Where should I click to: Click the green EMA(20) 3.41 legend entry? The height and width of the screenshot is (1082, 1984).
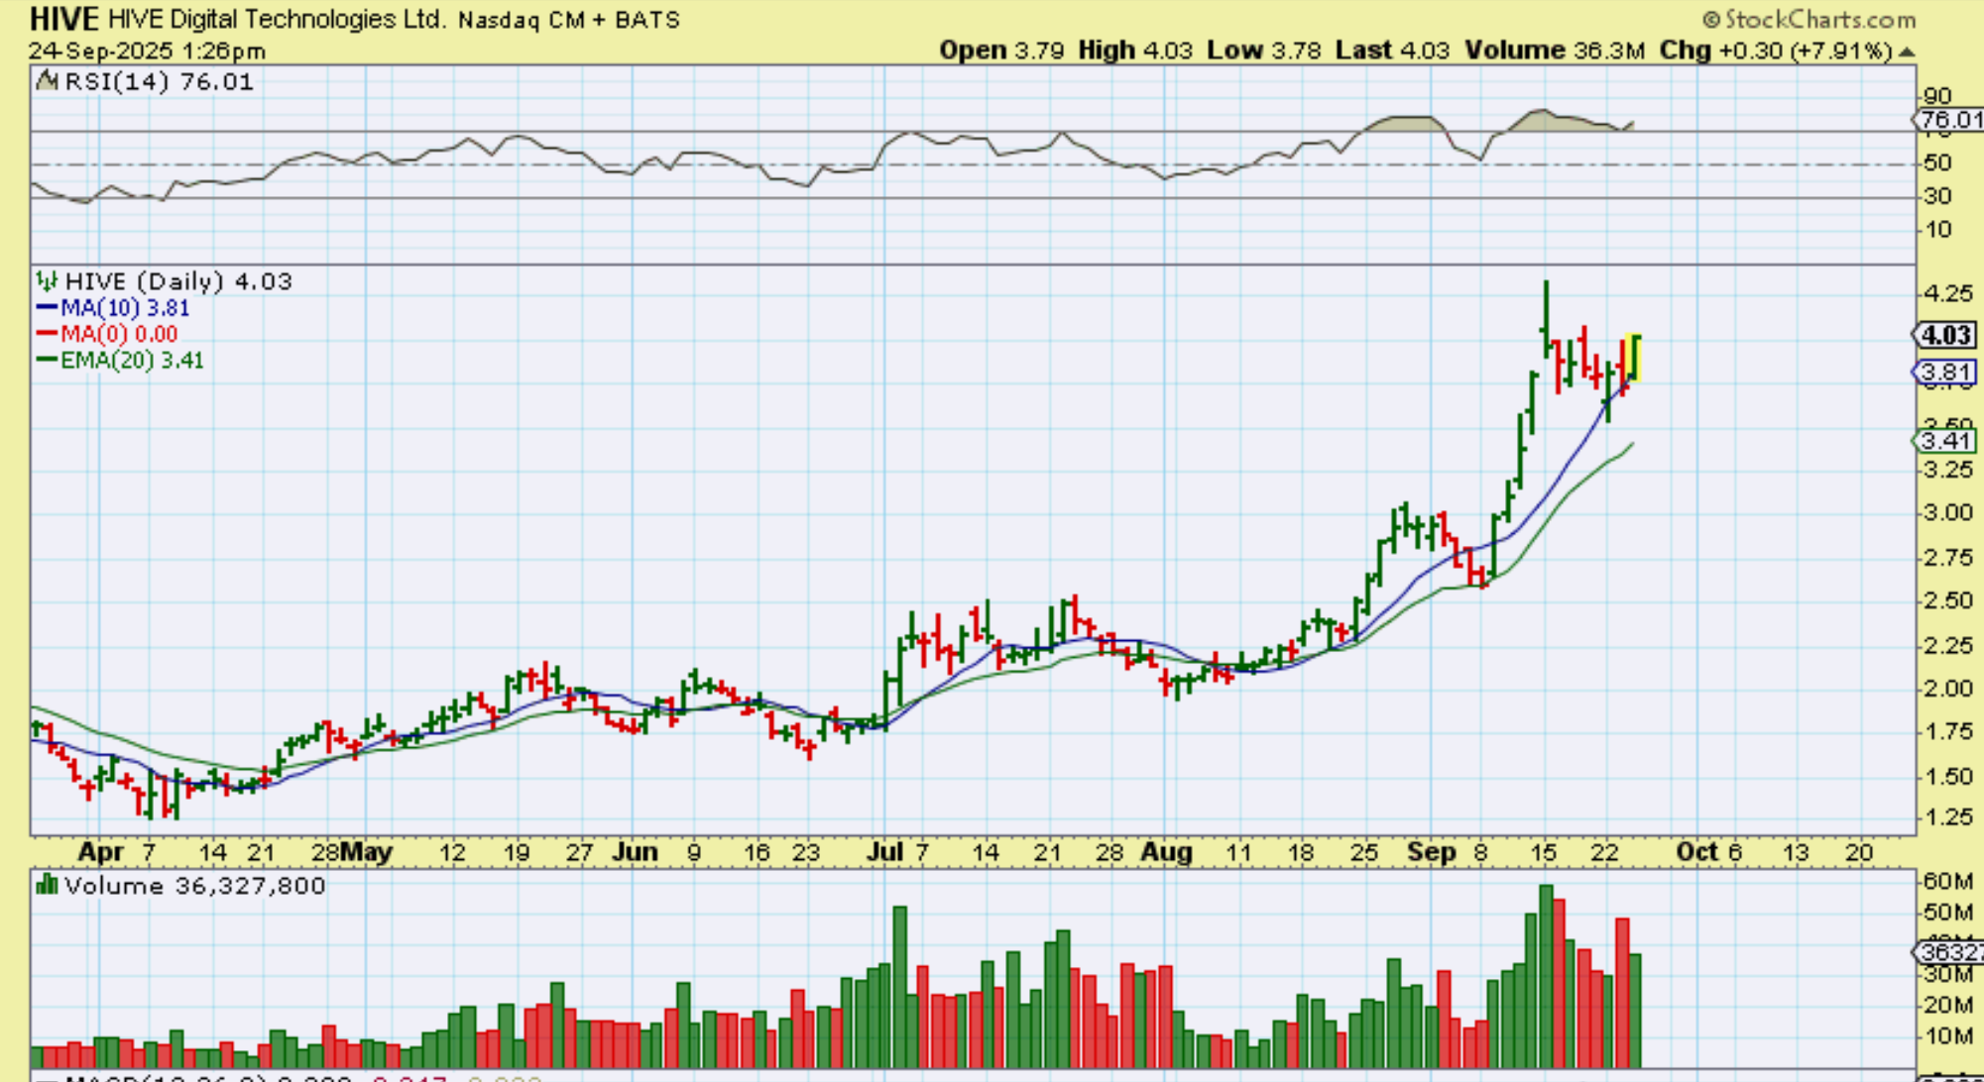pos(130,361)
